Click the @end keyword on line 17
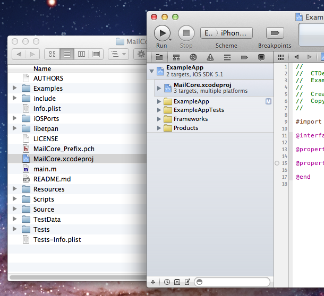 tap(303, 177)
